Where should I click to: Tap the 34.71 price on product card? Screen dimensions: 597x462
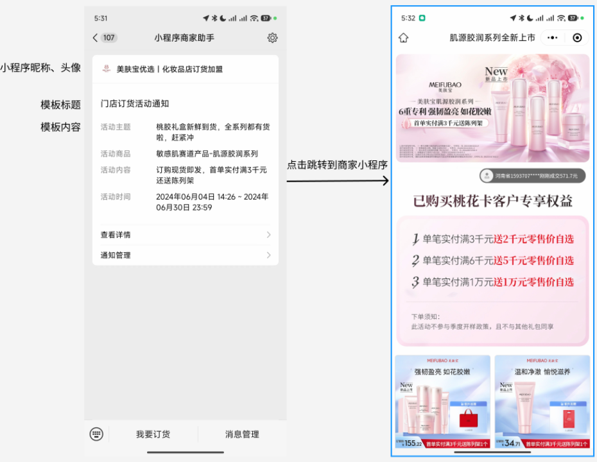512,443
